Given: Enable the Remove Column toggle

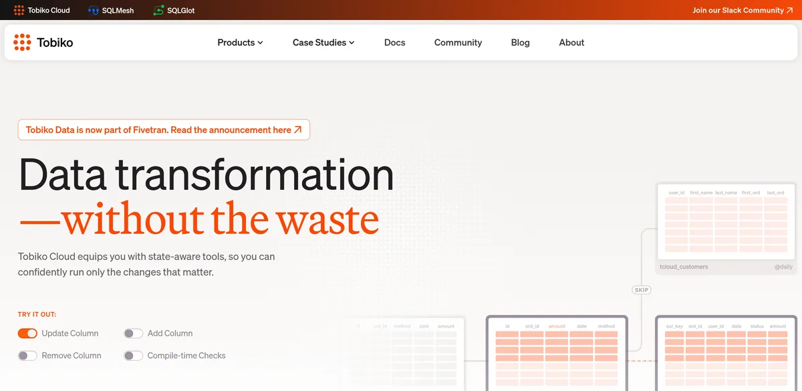Looking at the screenshot, I should (x=27, y=356).
